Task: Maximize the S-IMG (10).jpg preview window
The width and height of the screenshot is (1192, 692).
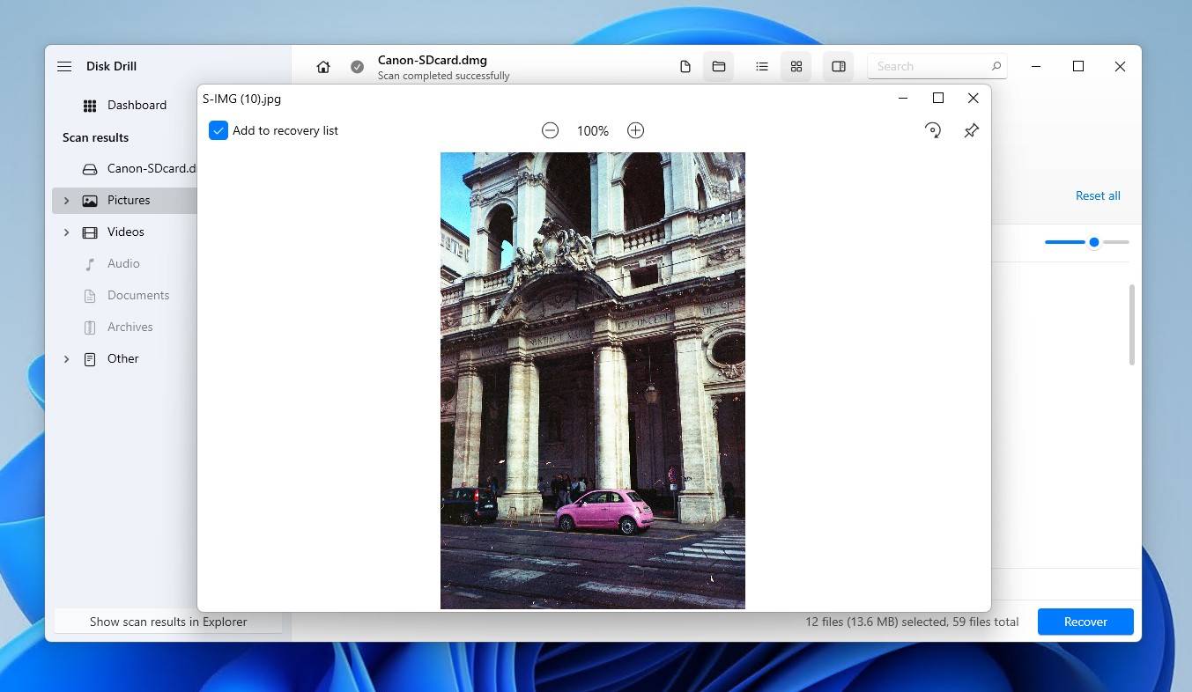Action: coord(938,98)
